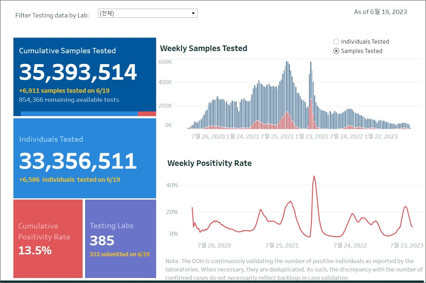Click the 20% axis label on positivity chart
This screenshot has width=426, height=283.
point(172,212)
